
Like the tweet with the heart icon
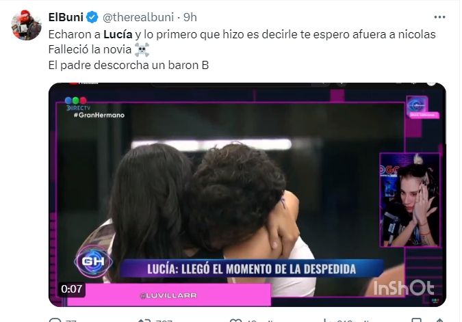[235, 320]
